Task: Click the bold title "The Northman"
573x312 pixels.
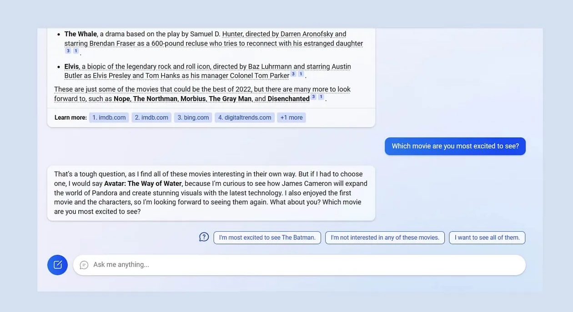Action: (x=155, y=99)
